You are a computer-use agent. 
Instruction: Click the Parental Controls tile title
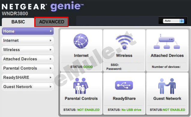click(81, 98)
